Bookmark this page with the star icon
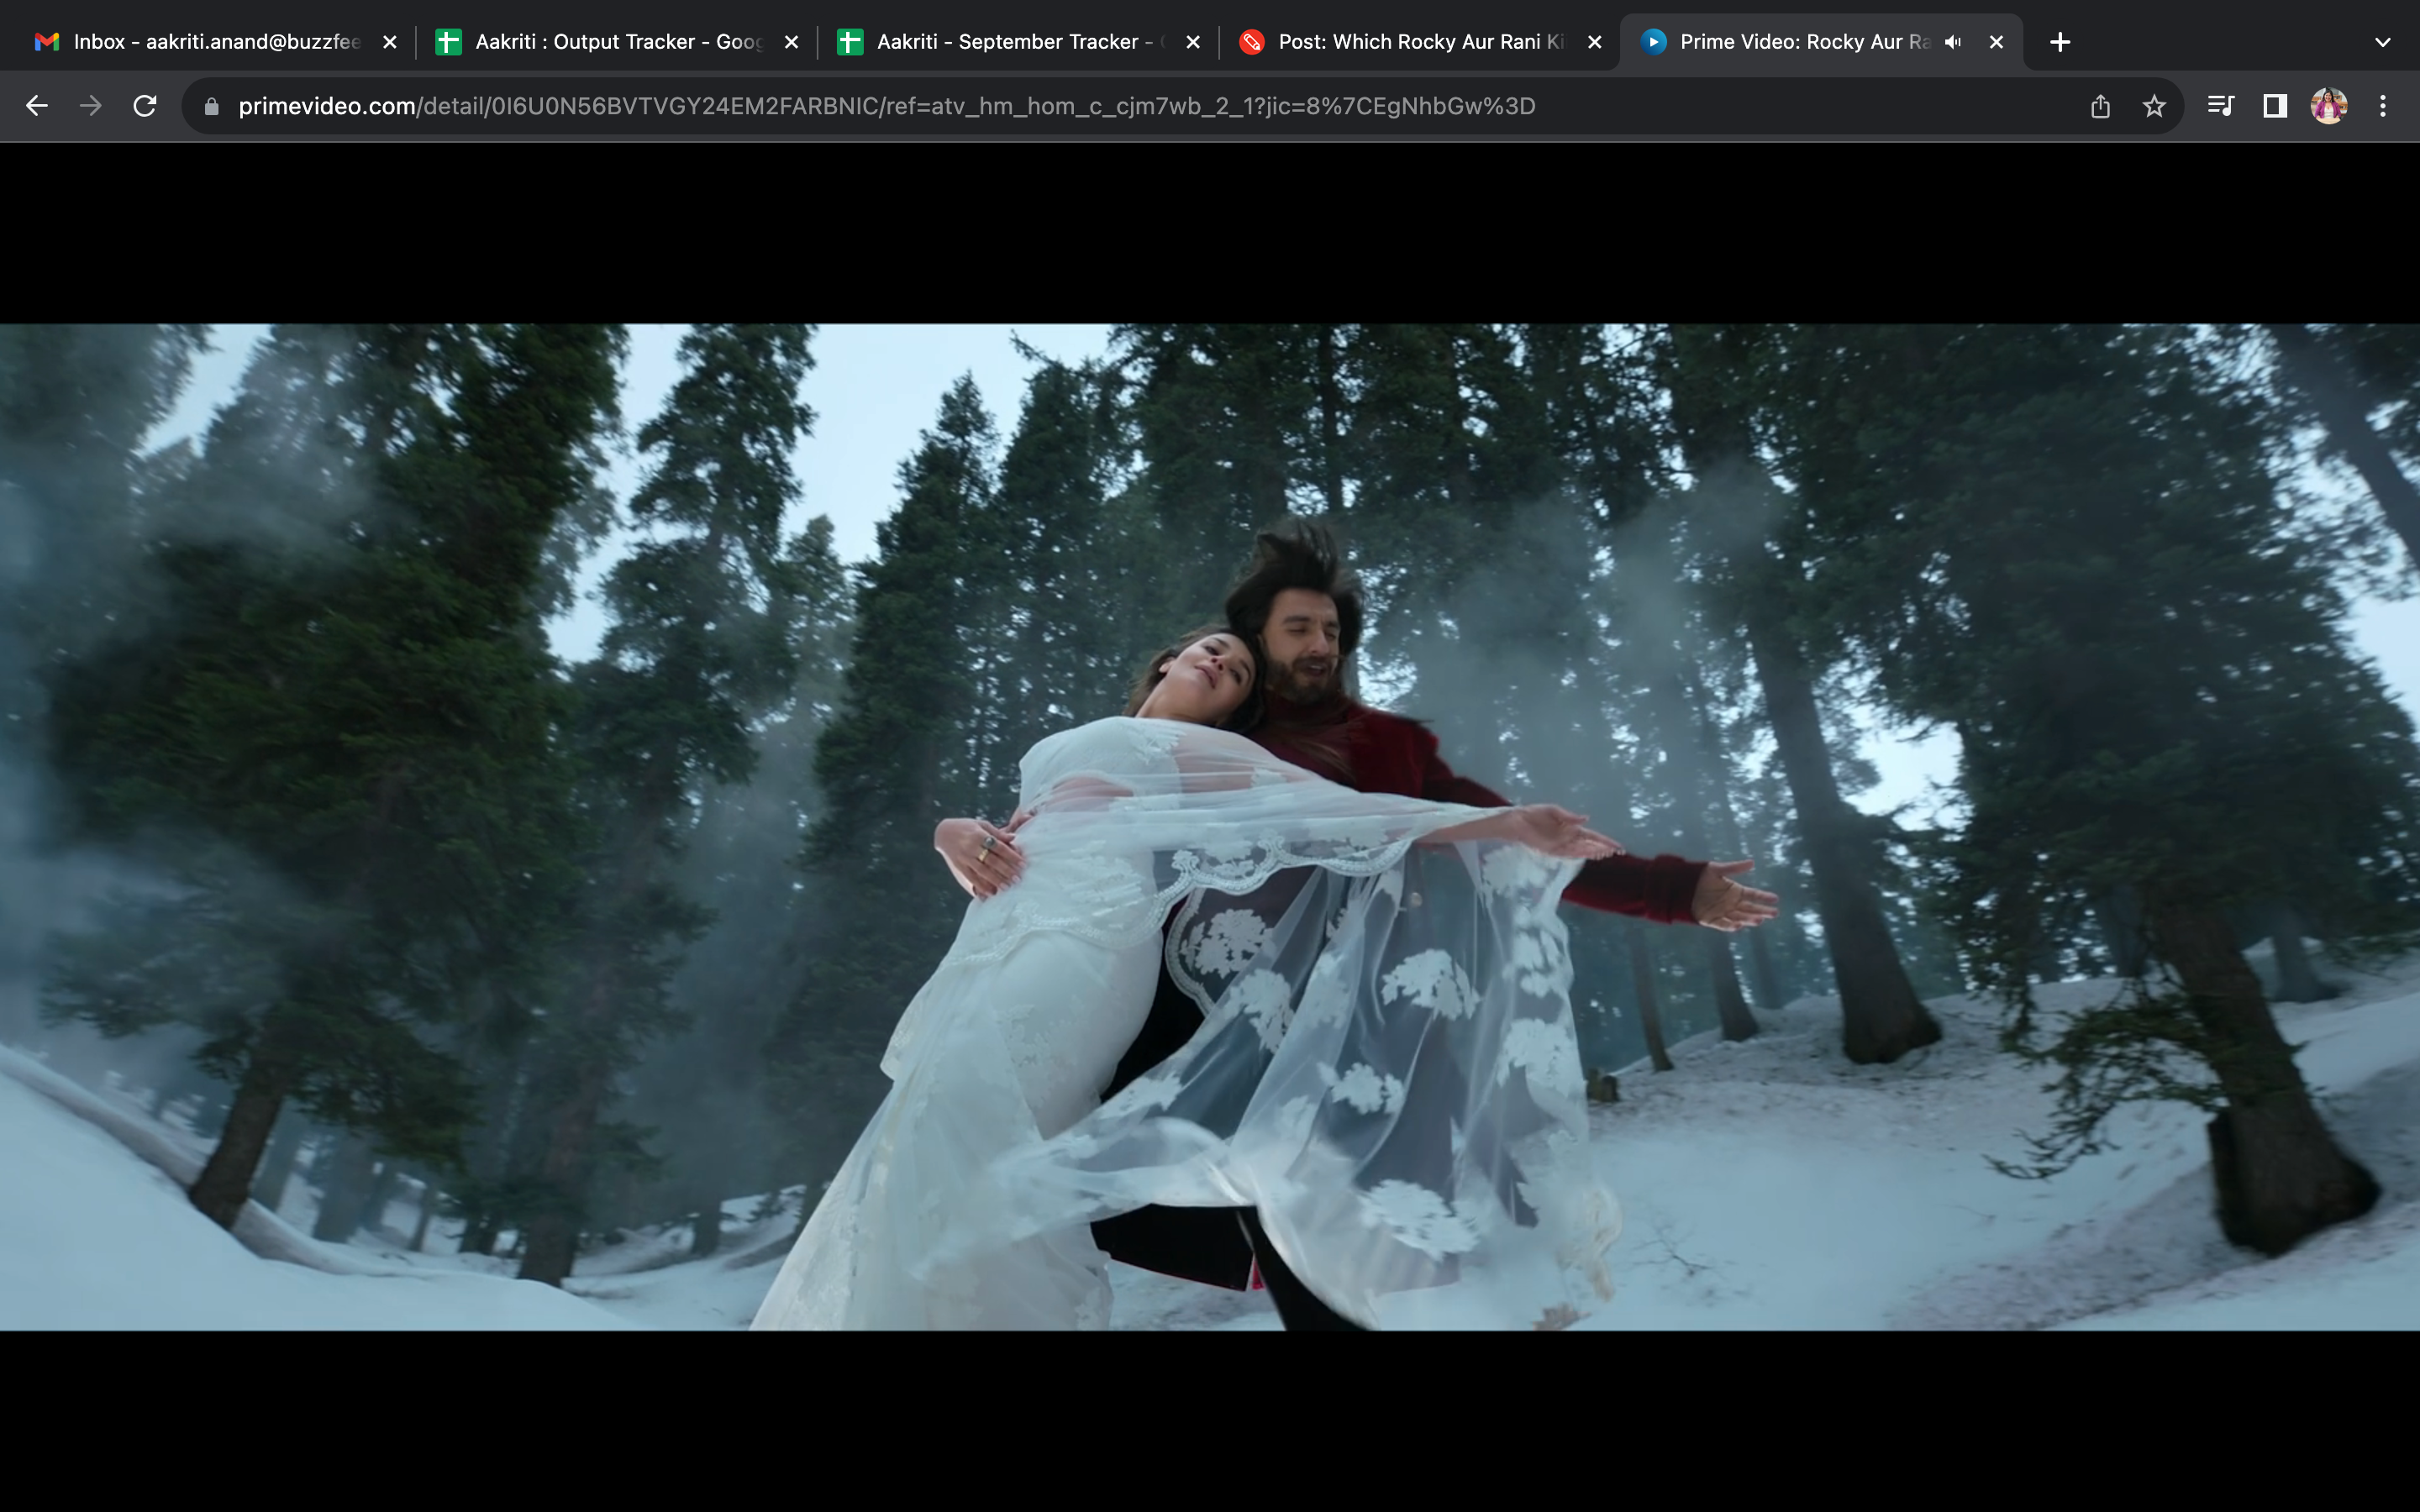 click(x=2154, y=106)
